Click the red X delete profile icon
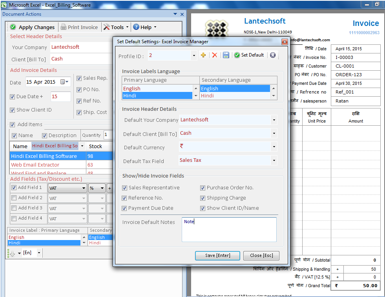The height and width of the screenshot is (297, 385). click(x=215, y=55)
